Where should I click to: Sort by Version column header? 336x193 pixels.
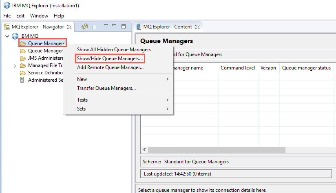[268, 68]
